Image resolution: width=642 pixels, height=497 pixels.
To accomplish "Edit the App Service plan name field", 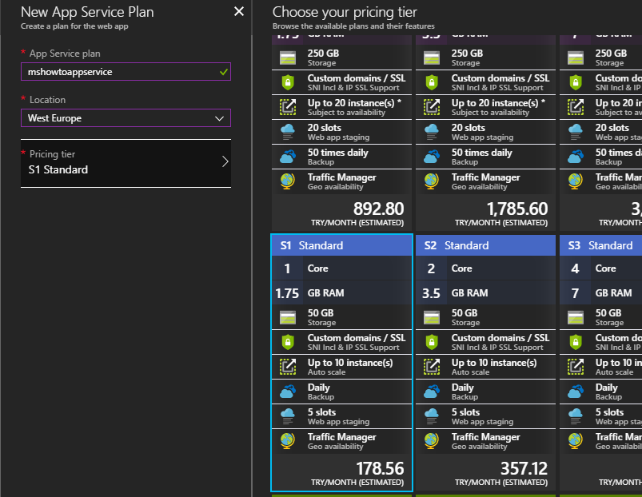I will pyautogui.click(x=126, y=72).
